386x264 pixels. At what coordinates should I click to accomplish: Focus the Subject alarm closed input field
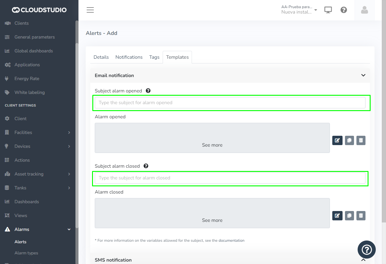click(x=230, y=178)
